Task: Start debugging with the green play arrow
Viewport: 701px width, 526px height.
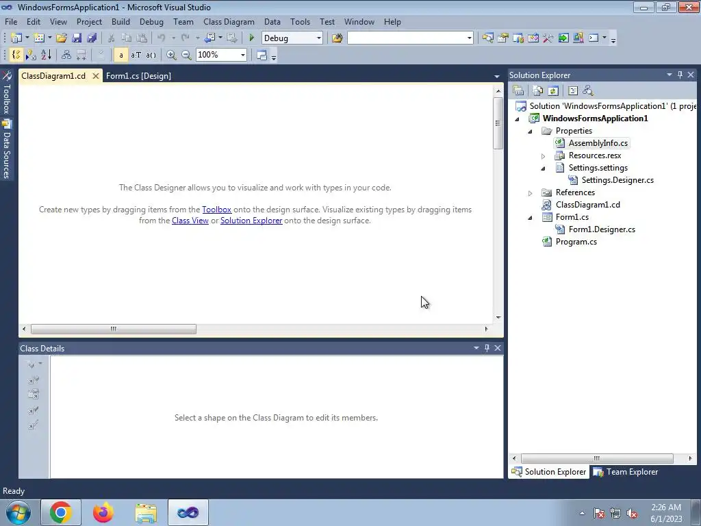Action: click(x=251, y=38)
